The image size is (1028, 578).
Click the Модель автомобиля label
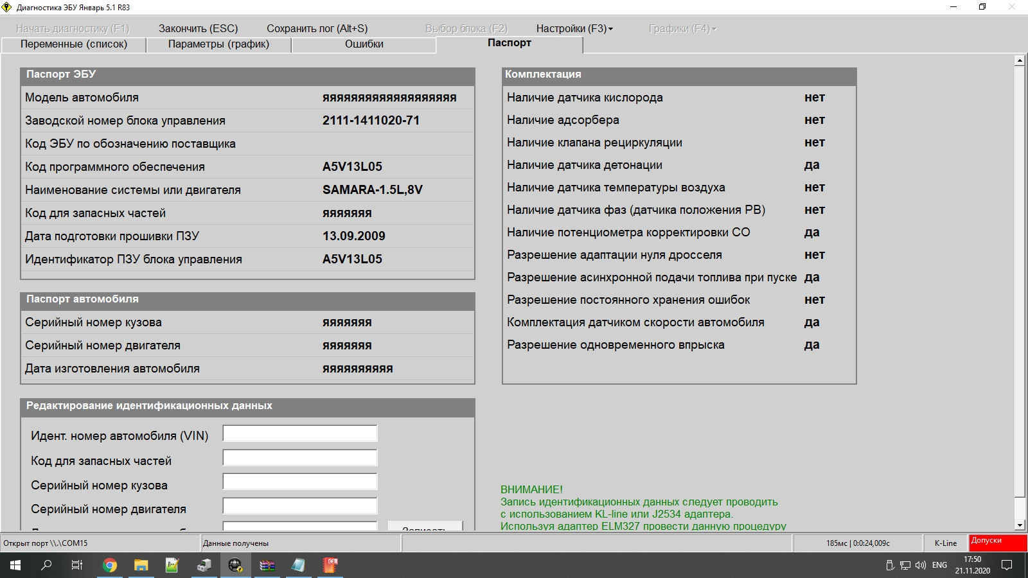(x=82, y=98)
